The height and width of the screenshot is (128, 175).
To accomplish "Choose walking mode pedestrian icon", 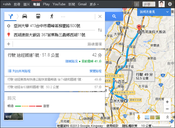I will 52,16.
